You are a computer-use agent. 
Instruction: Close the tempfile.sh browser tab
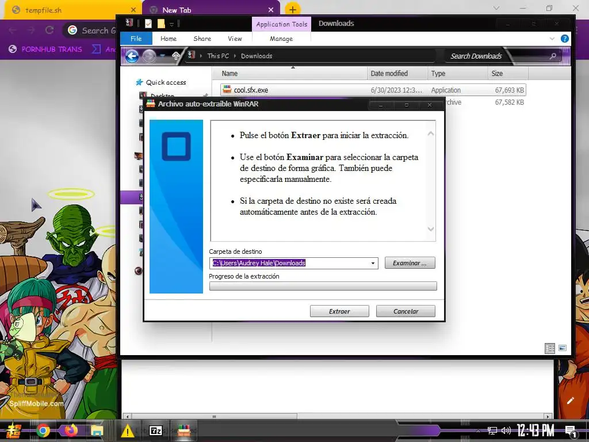coord(133,10)
